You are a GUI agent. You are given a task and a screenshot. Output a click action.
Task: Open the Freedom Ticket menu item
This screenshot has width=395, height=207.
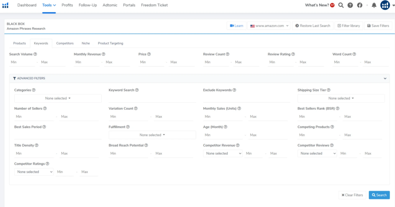154,5
